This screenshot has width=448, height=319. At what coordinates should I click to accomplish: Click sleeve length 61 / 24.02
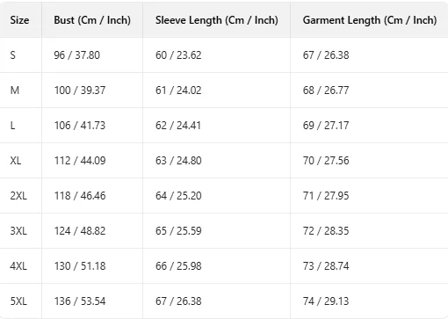click(178, 91)
